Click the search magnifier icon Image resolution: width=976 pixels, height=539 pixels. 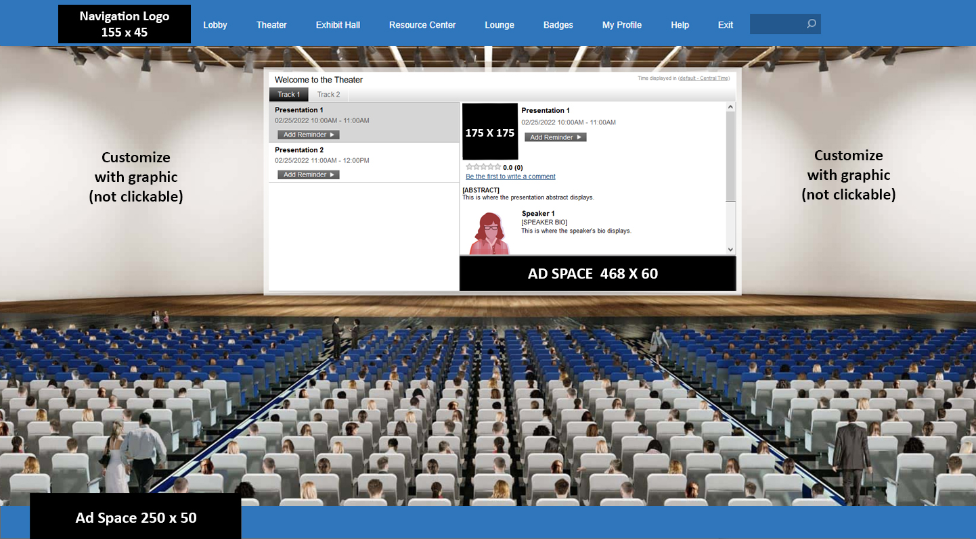[811, 24]
